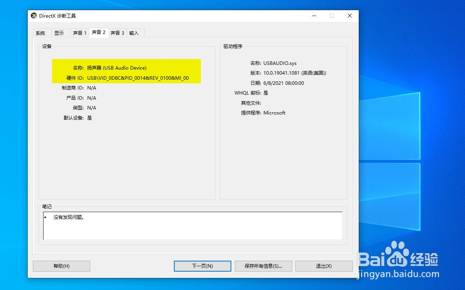Go to next page with 下一页(N)

click(202, 266)
